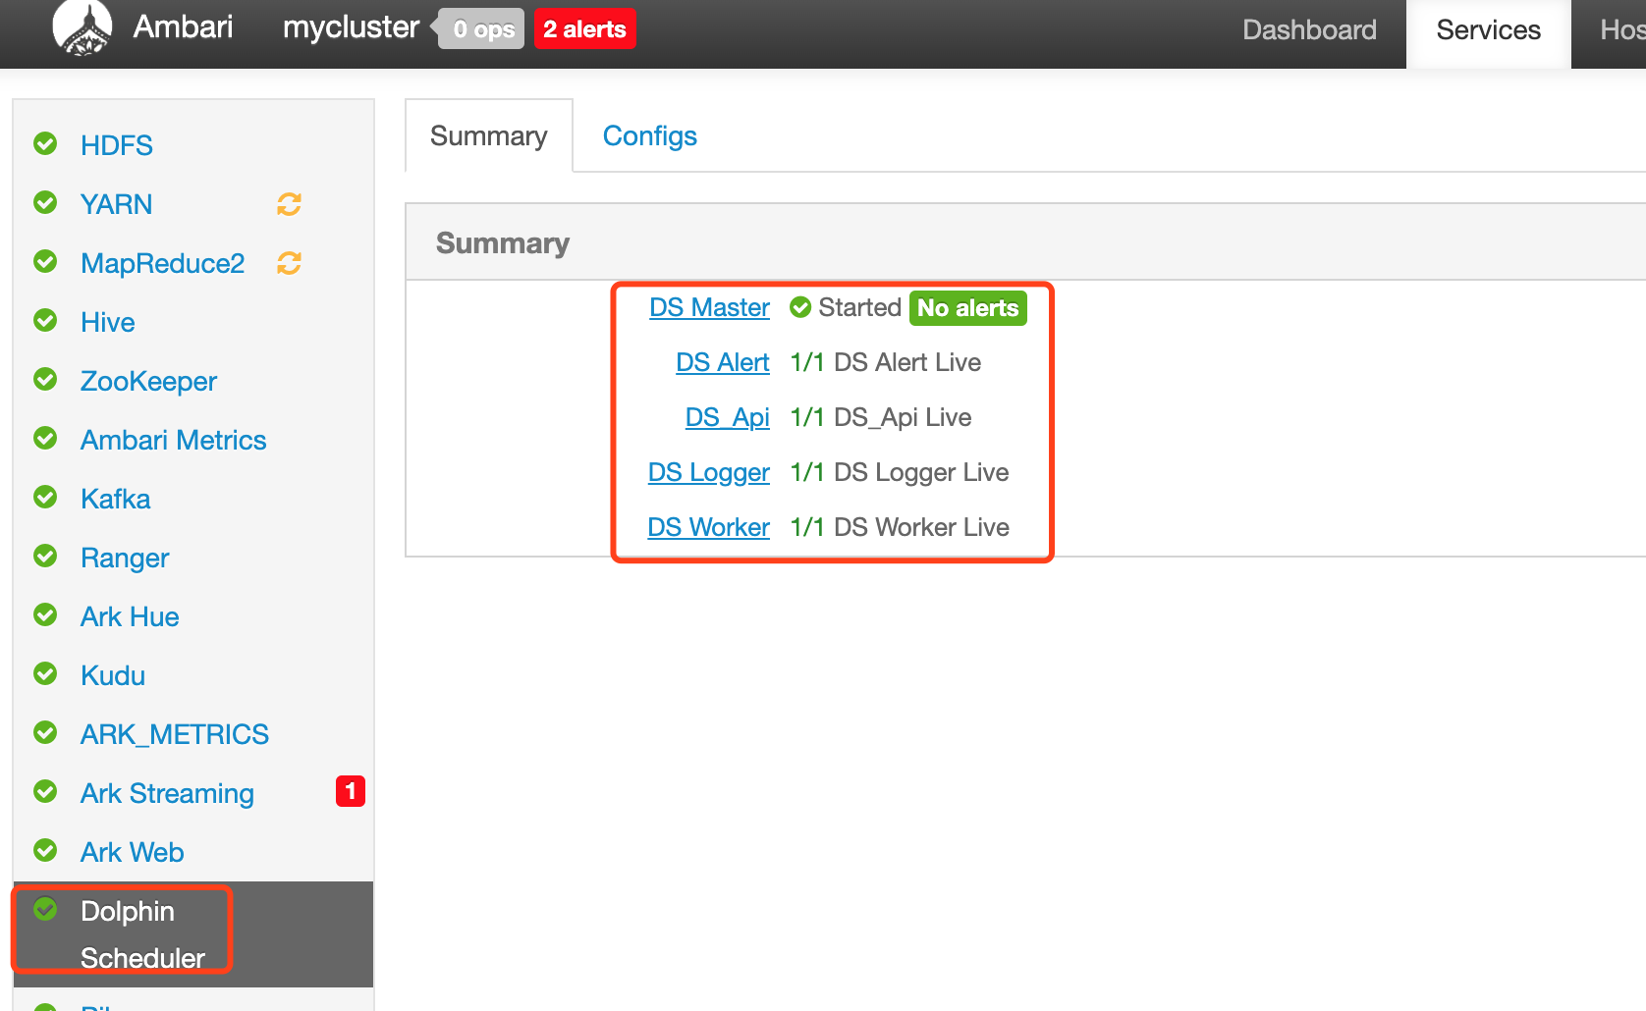Open the 2 alerts badge in header

pyautogui.click(x=584, y=29)
